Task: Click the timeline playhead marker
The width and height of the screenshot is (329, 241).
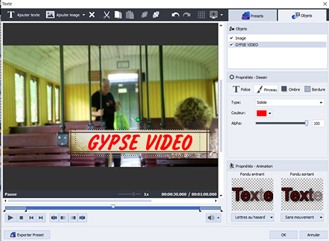Action: (113, 206)
